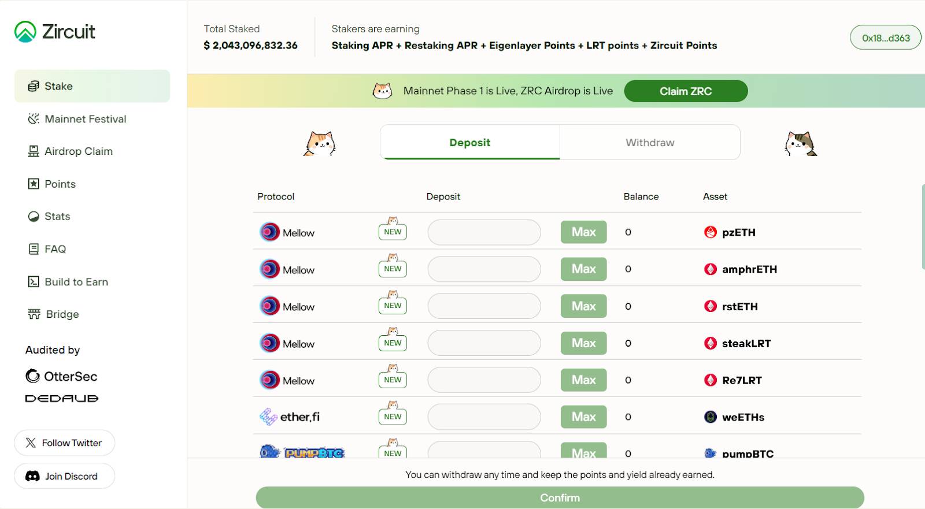
Task: Open wallet address 0x18...d363
Action: click(885, 38)
